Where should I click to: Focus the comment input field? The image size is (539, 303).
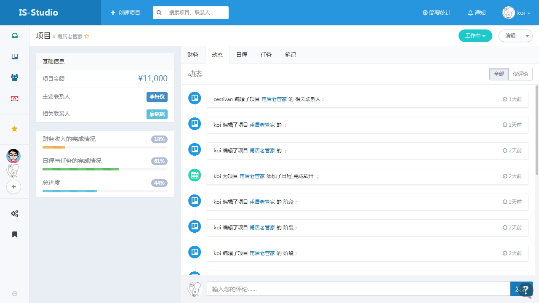coord(358,289)
